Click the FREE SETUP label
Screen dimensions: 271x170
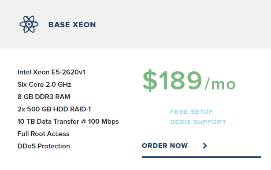pos(192,112)
